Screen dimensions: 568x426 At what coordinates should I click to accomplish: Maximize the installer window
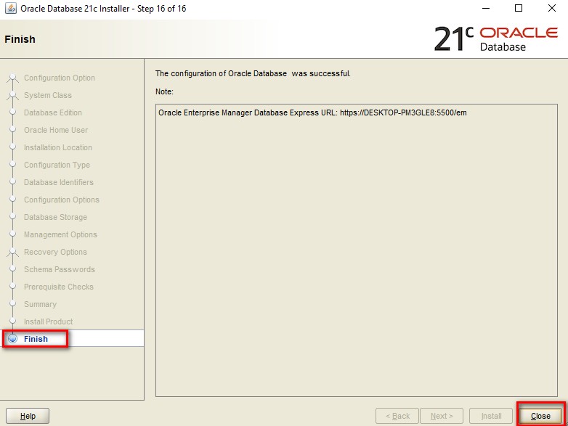[519, 8]
